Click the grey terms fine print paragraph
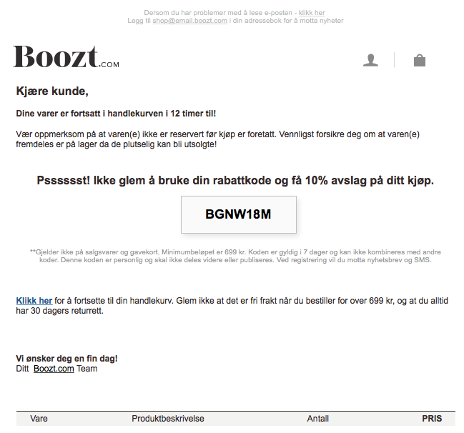Image resolution: width=464 pixels, height=433 pixels. (235, 256)
